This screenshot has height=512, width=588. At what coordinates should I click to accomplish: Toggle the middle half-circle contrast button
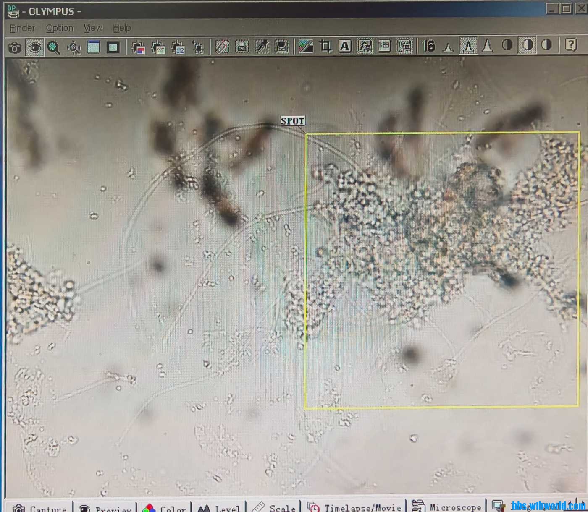tap(527, 45)
